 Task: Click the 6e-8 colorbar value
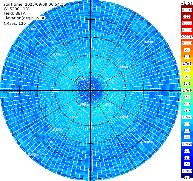point(187,131)
